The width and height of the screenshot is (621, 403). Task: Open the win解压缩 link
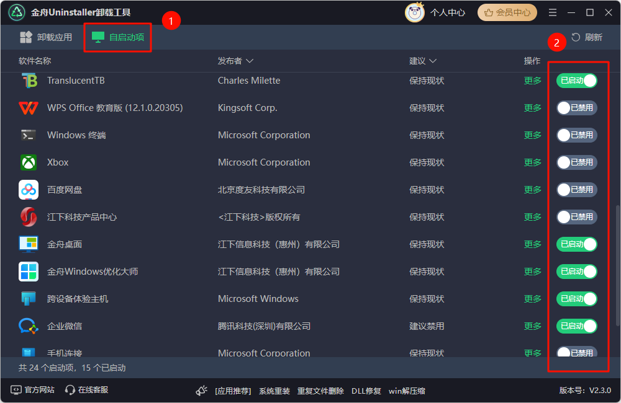pyautogui.click(x=407, y=391)
